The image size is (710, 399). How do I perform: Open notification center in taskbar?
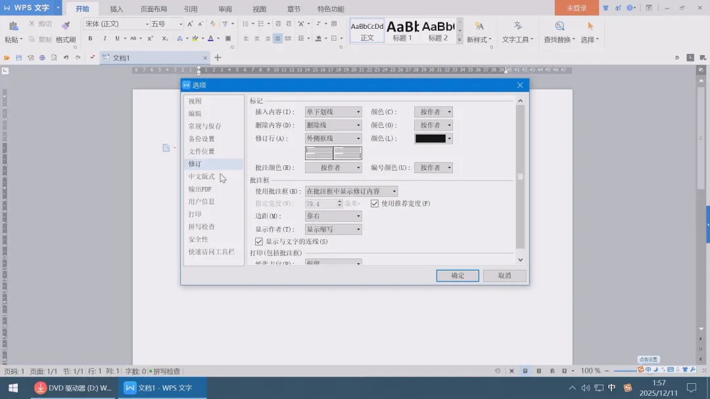(x=692, y=388)
